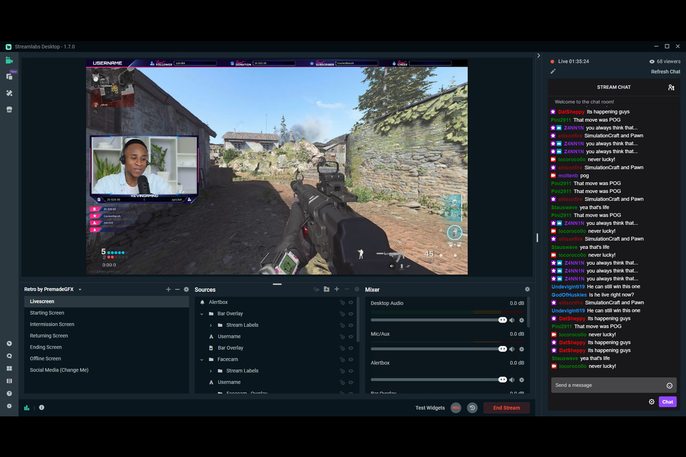Open the layout grid icon in sidebar
Screen dimensions: 686x457
9,369
